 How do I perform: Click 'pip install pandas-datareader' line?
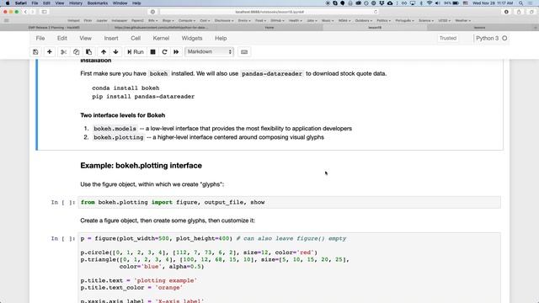(143, 97)
